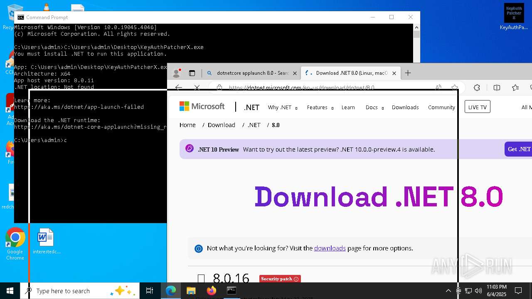Click the info icon beside Not what you're looking for
The height and width of the screenshot is (299, 532).
point(199,248)
